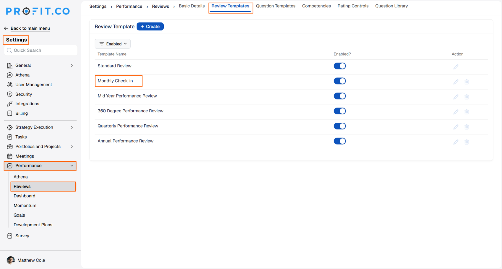Disable the Standard Review template toggle
This screenshot has width=502, height=269.
pyautogui.click(x=340, y=66)
